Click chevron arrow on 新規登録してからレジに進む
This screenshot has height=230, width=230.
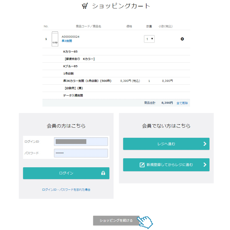pos(205,165)
